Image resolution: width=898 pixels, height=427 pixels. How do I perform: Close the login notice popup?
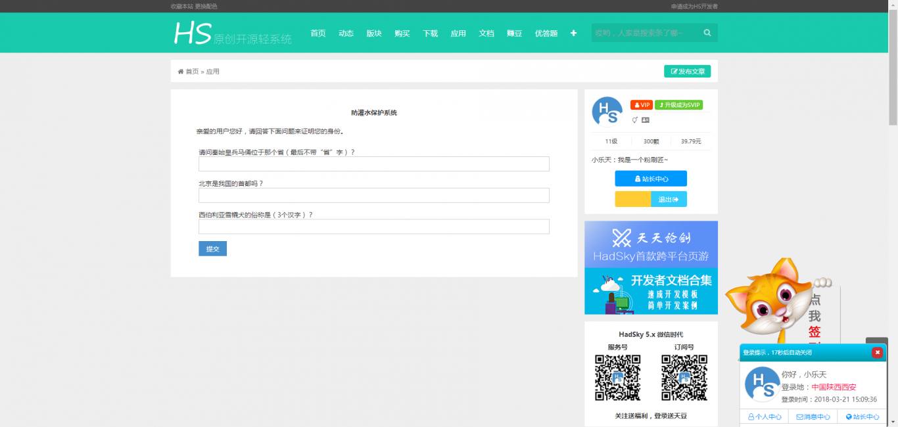point(877,353)
